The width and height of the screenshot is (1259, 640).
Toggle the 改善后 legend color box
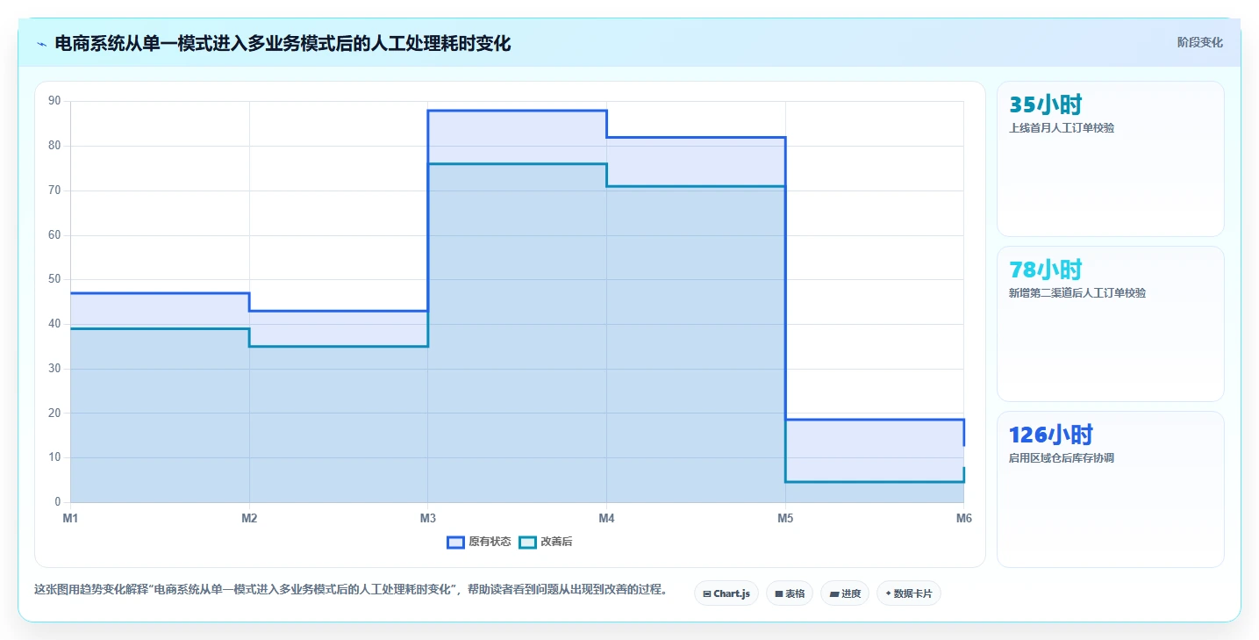527,542
